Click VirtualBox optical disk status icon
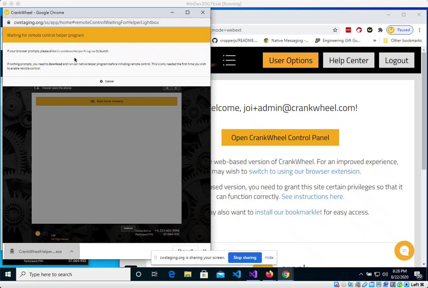Viewport: 428px width, 288px height. [x=344, y=284]
